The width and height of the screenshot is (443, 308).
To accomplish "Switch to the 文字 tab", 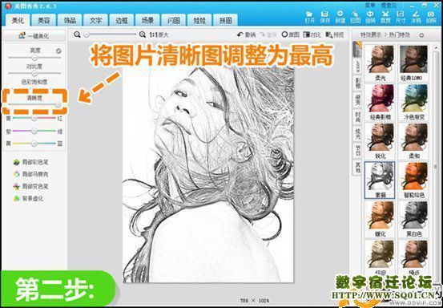I will click(95, 20).
